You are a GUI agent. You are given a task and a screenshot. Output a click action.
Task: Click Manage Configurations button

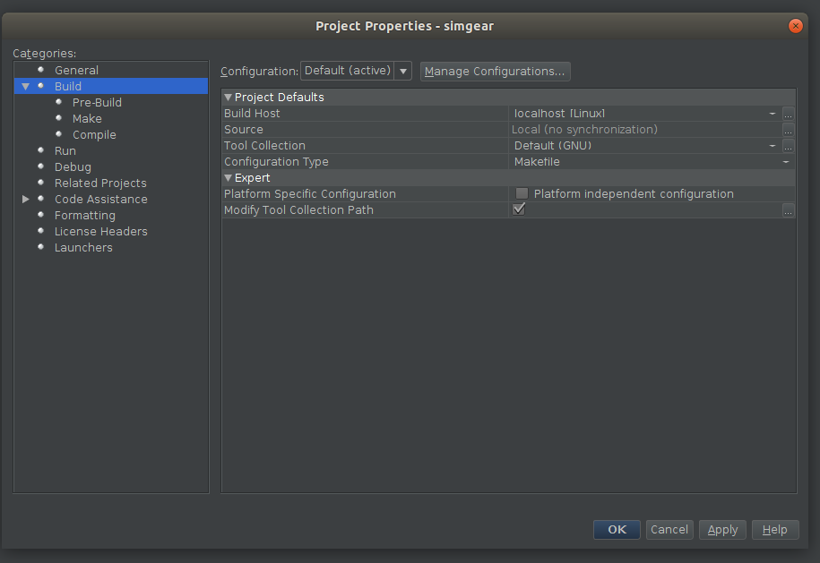(495, 71)
